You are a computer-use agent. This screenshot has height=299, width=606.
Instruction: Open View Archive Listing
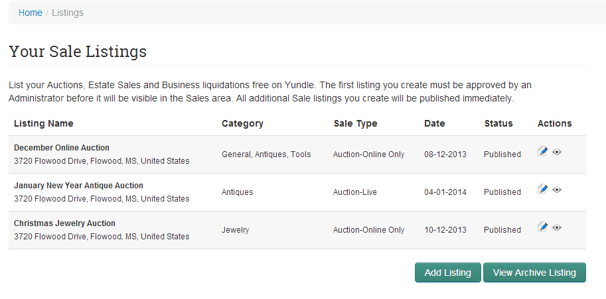(x=534, y=272)
